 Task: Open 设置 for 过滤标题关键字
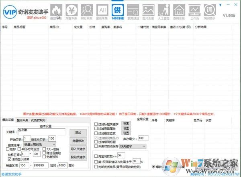coord(126,123)
